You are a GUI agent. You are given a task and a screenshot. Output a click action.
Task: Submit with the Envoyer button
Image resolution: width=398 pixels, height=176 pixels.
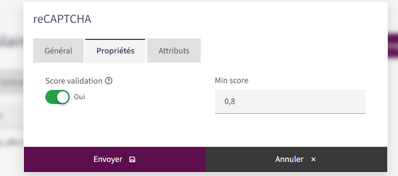(115, 159)
